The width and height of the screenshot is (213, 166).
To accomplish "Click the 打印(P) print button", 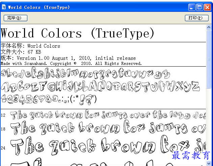I will 197,18.
